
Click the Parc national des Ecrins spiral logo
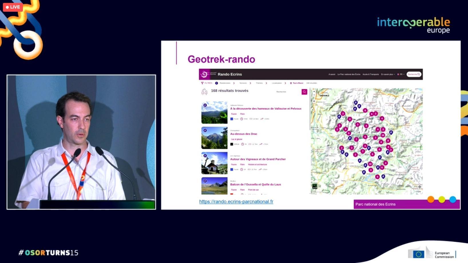coord(204,74)
